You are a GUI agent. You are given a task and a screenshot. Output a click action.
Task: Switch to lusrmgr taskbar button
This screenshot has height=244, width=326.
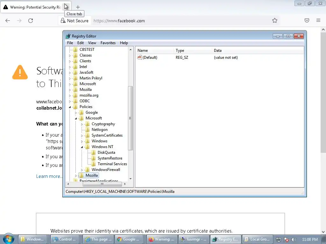click(x=194, y=239)
